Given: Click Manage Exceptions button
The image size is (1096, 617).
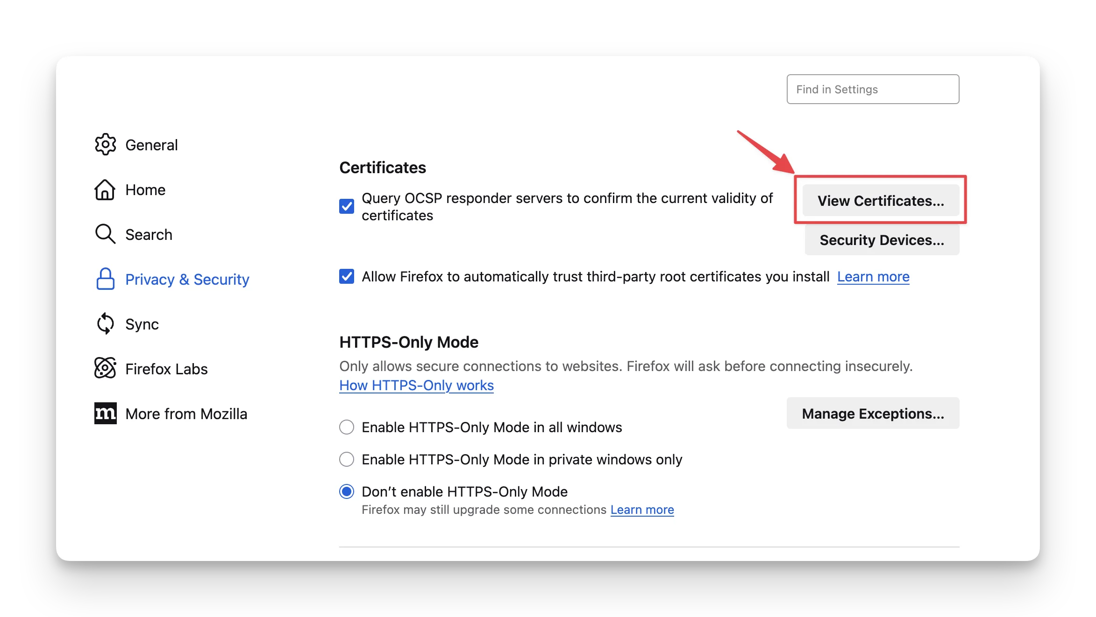Looking at the screenshot, I should tap(873, 414).
